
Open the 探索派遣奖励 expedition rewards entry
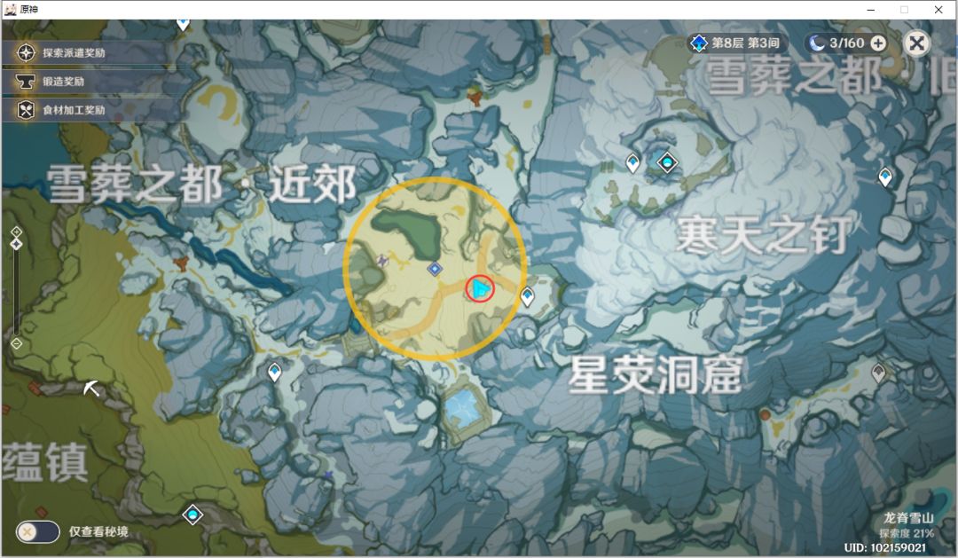[x=82, y=52]
